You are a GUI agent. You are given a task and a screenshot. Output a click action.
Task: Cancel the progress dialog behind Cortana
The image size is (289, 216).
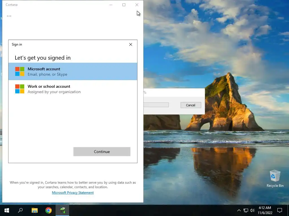191,105
